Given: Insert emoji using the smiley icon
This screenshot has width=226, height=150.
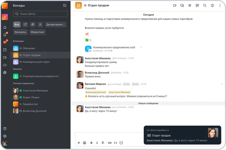Looking at the screenshot, I should 85,143.
